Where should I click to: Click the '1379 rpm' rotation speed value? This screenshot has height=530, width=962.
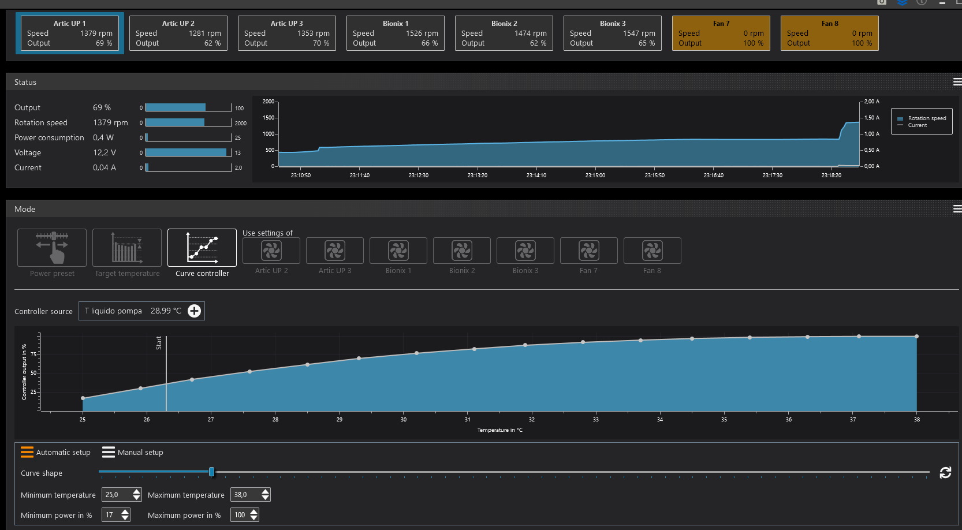click(110, 122)
